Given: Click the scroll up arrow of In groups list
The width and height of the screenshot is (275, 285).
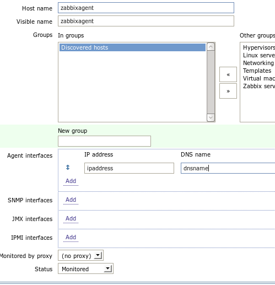Looking at the screenshot, I should pos(211,47).
